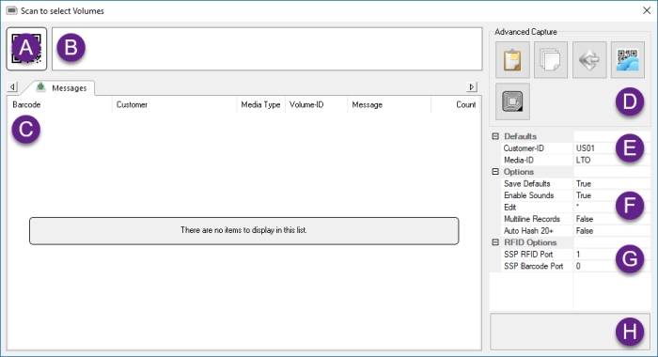Collapse the Options property group

(x=495, y=172)
